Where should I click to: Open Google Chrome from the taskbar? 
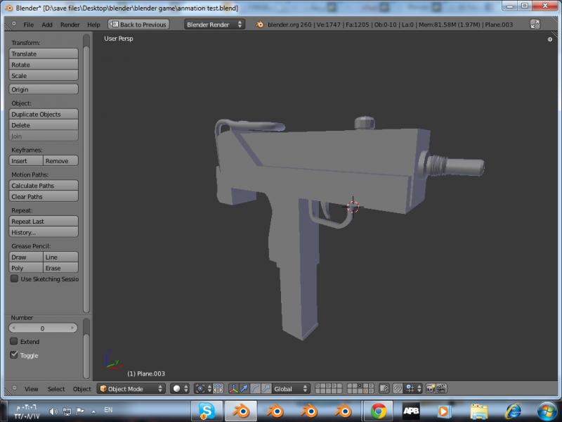click(379, 411)
